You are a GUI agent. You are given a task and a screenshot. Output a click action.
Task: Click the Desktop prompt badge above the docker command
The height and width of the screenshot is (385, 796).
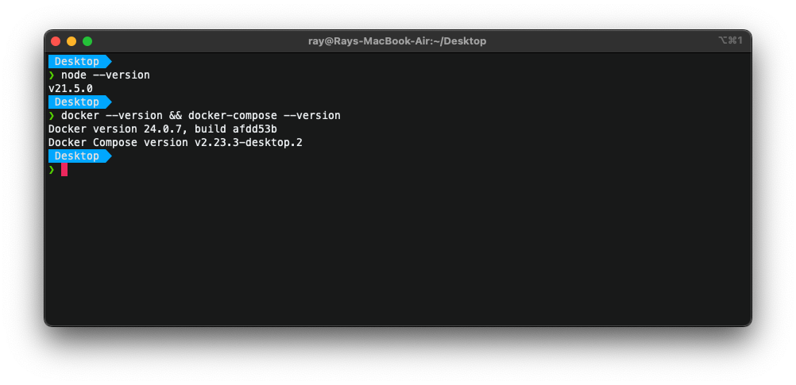click(x=79, y=102)
